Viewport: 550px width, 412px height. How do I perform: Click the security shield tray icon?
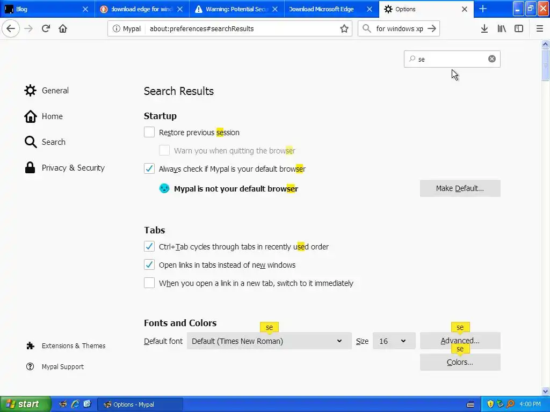click(x=490, y=404)
